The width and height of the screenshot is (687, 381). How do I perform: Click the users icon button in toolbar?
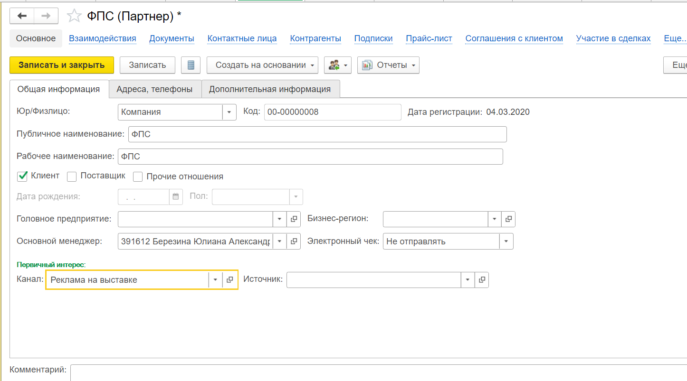click(x=337, y=65)
